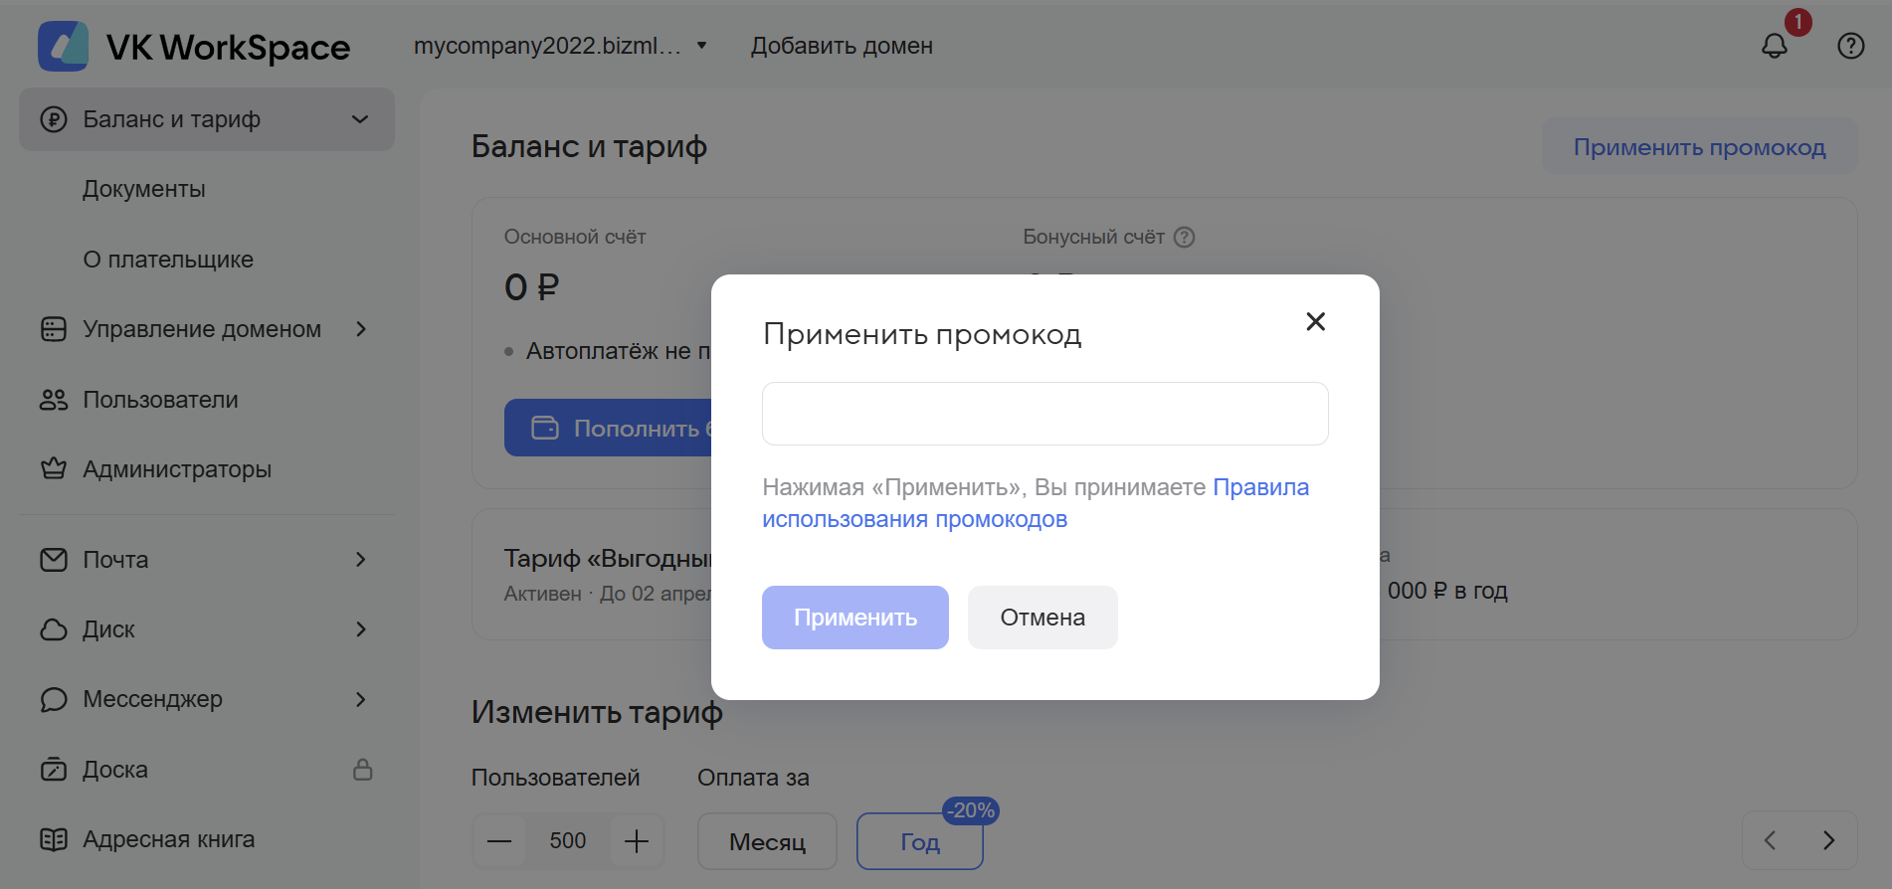Increase user count with plus button

(637, 841)
